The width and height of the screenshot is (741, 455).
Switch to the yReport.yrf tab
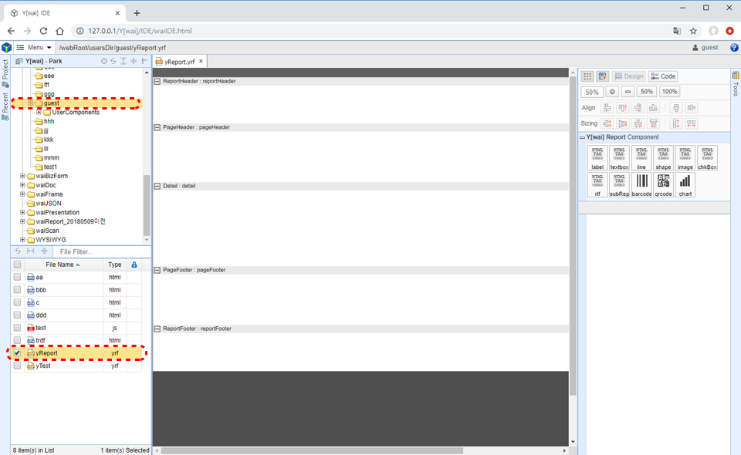coord(178,62)
